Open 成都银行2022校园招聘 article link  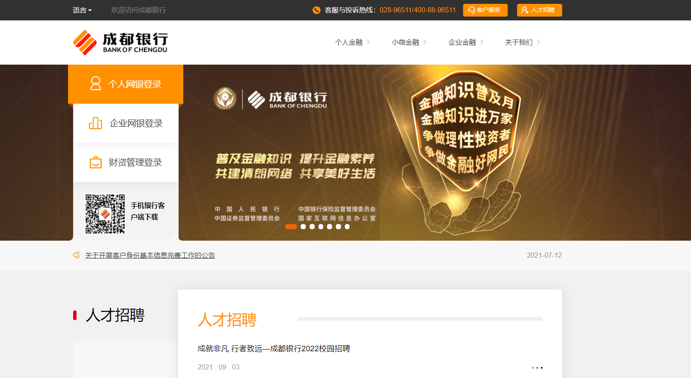pos(273,349)
